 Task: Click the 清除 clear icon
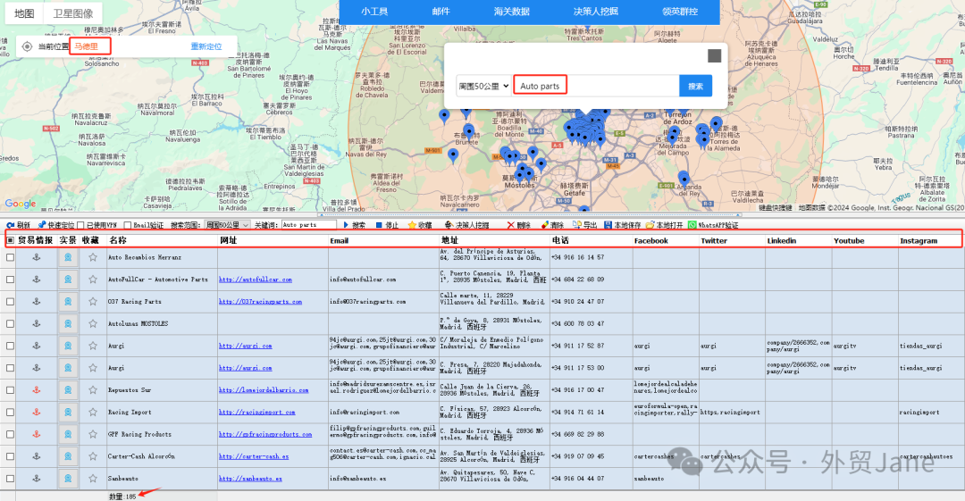tap(545, 225)
